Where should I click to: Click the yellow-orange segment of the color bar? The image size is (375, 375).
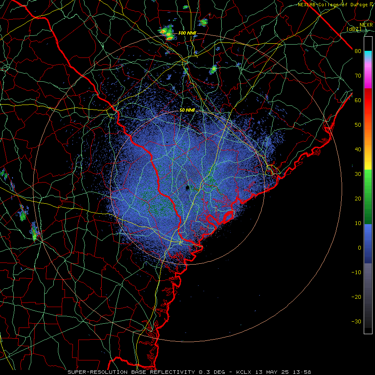pyautogui.click(x=368, y=153)
